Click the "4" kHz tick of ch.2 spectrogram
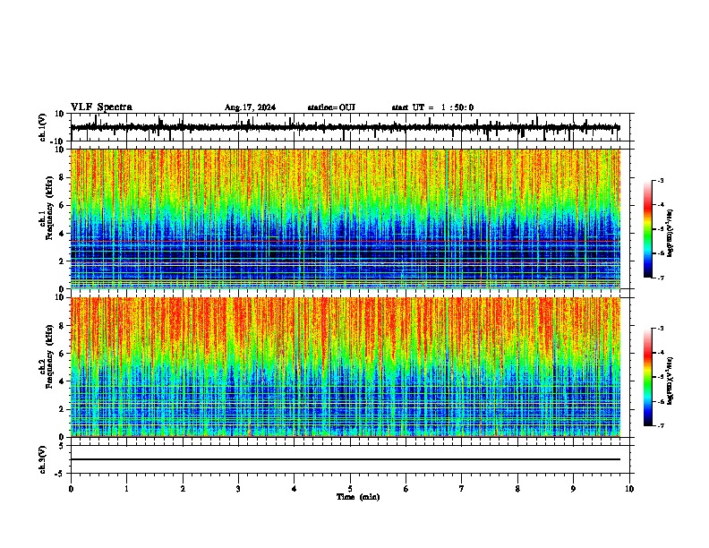The width and height of the screenshot is (709, 548). coord(63,381)
